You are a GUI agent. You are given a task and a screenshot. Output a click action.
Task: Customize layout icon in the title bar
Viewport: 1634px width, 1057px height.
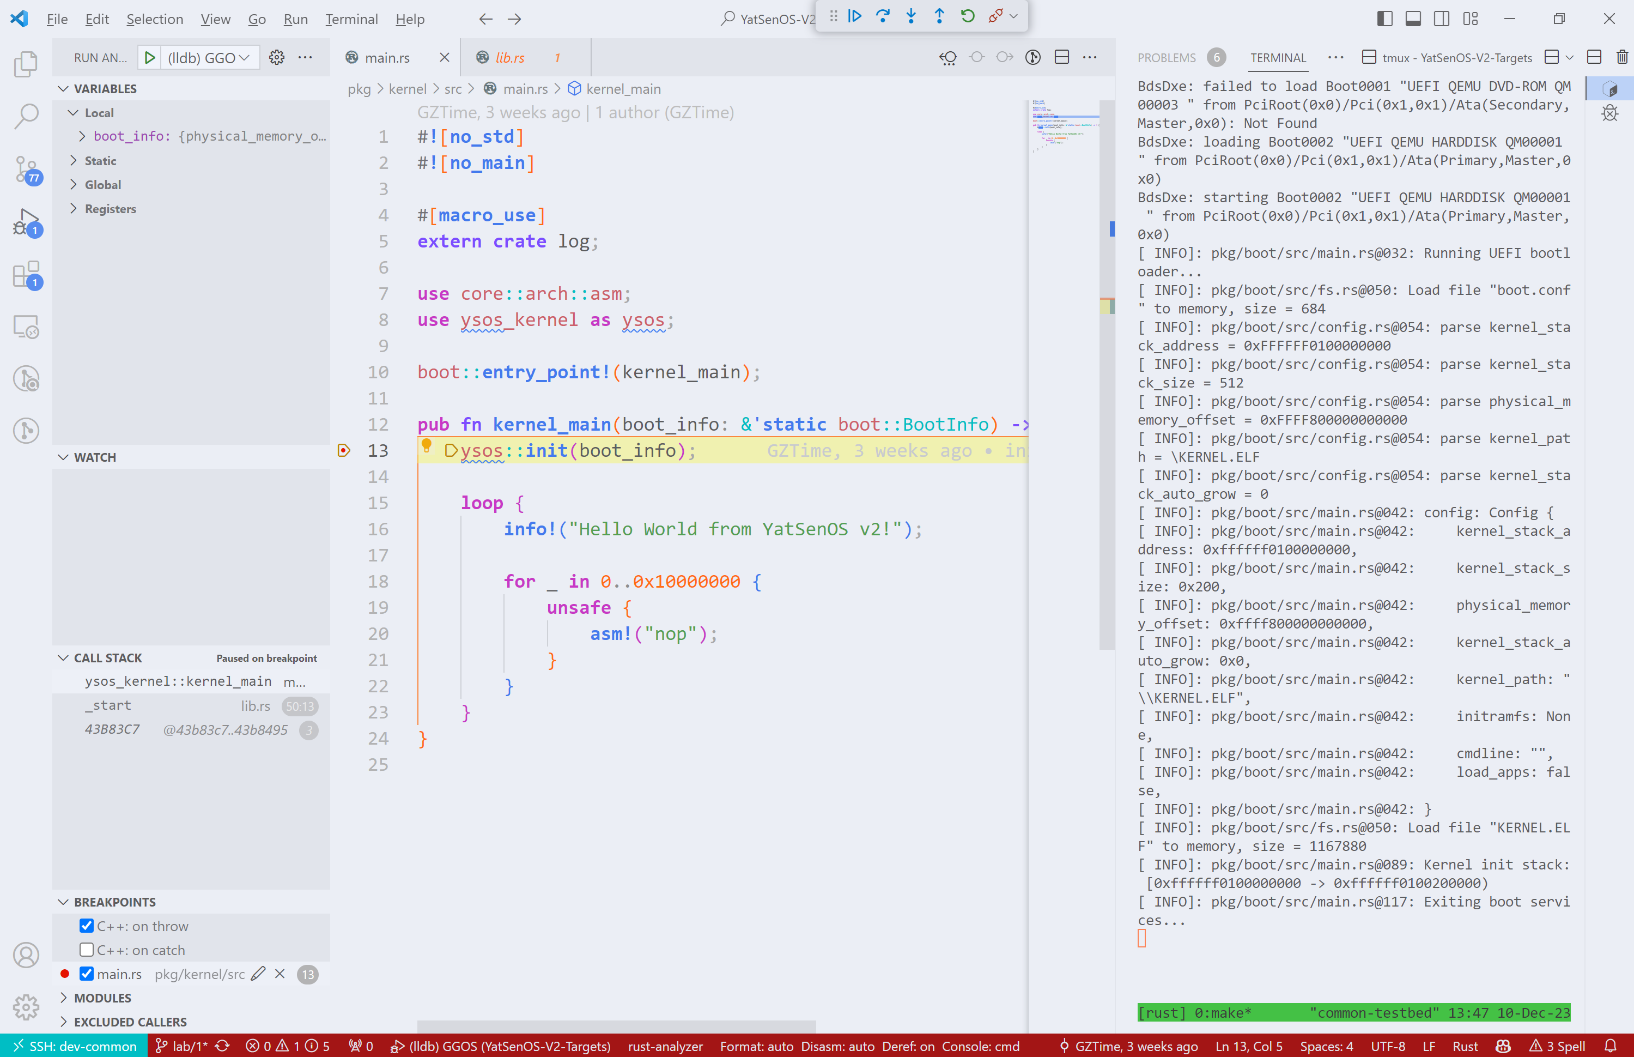pos(1470,19)
